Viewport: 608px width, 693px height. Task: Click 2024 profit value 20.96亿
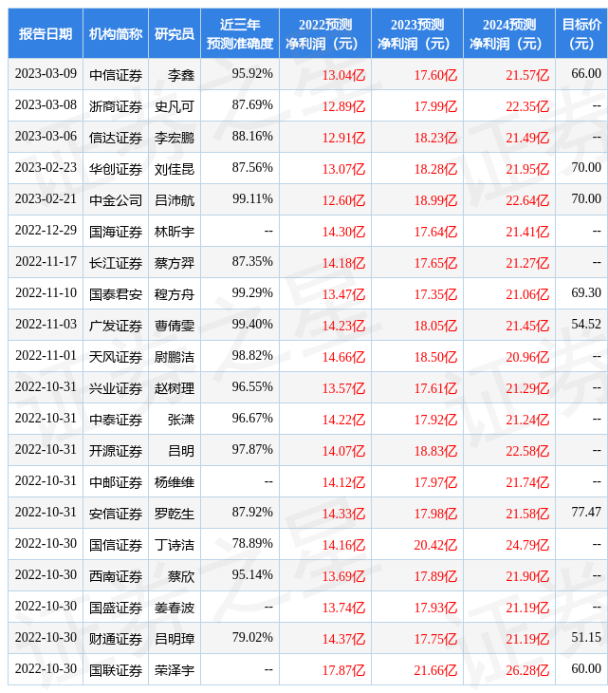pos(527,357)
